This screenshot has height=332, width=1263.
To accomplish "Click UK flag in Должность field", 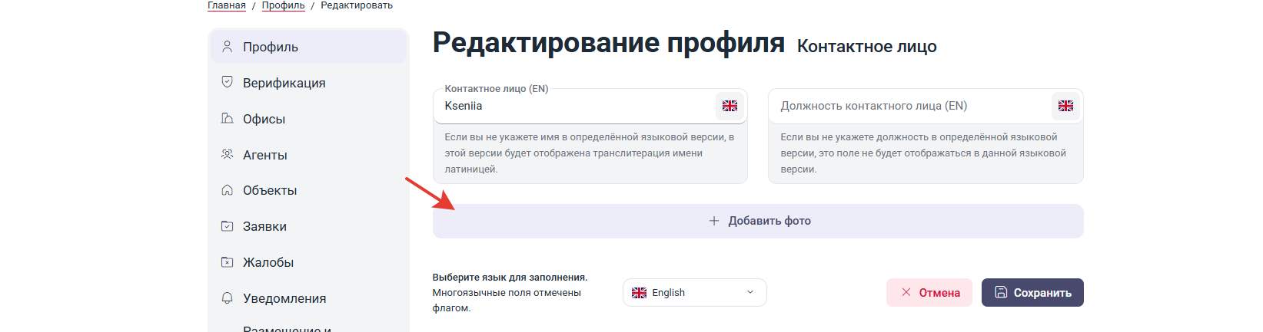I will (x=1065, y=106).
